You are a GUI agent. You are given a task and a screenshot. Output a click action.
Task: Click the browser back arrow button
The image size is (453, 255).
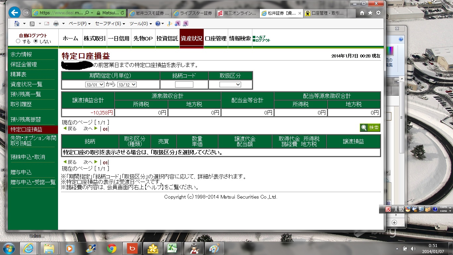14,13
